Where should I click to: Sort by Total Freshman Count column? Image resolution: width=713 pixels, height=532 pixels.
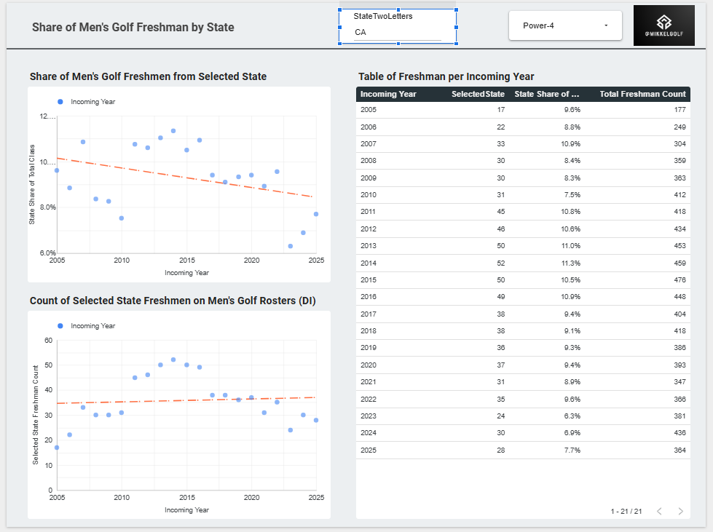click(642, 94)
